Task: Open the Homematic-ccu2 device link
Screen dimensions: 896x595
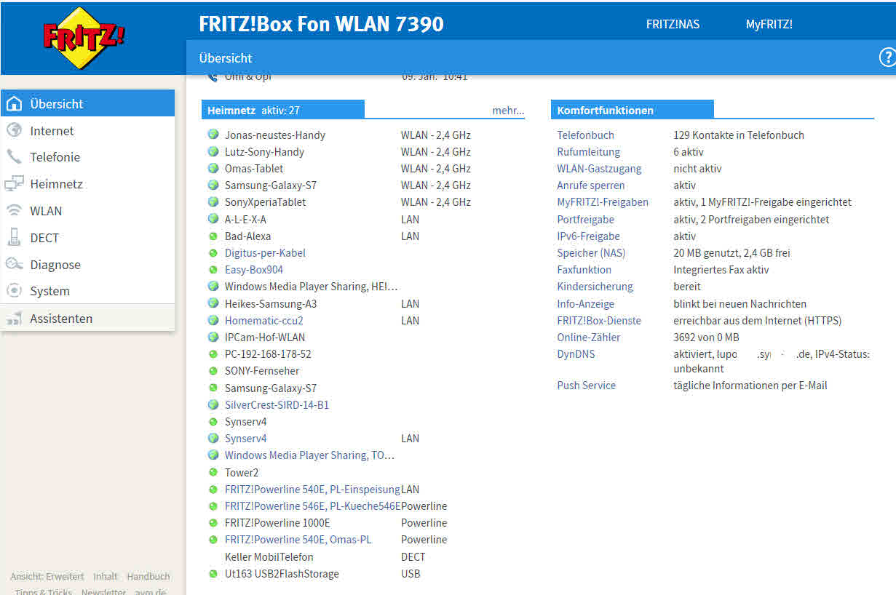Action: coord(263,321)
